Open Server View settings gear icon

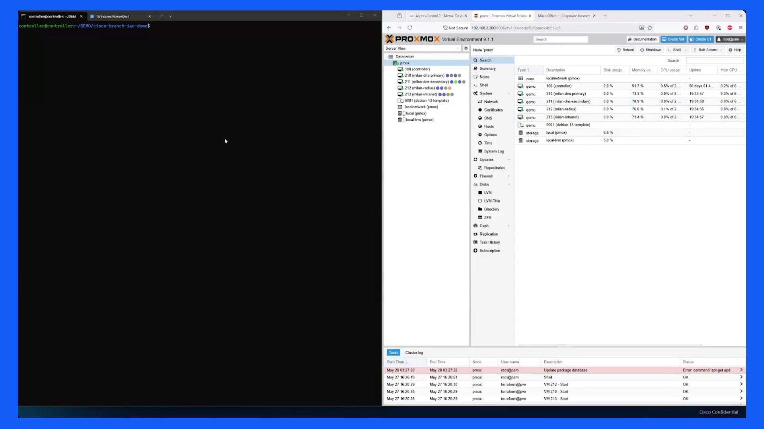pyautogui.click(x=466, y=48)
